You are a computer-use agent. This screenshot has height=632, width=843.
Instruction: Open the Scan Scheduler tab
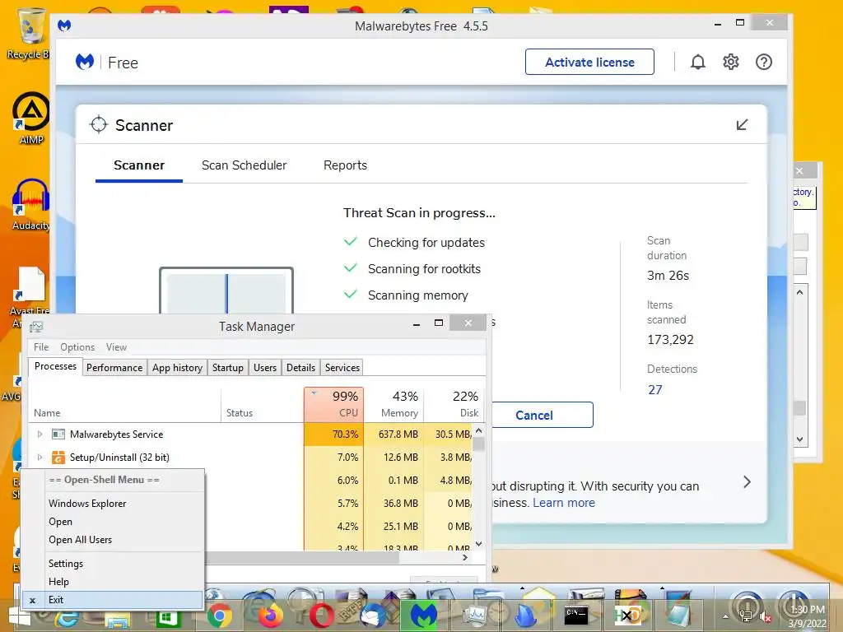(x=244, y=165)
